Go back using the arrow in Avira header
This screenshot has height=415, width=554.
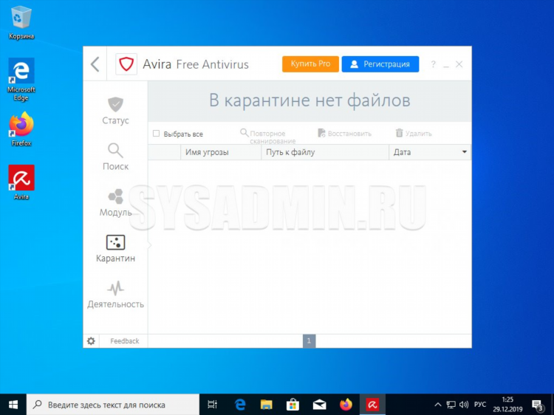click(95, 64)
